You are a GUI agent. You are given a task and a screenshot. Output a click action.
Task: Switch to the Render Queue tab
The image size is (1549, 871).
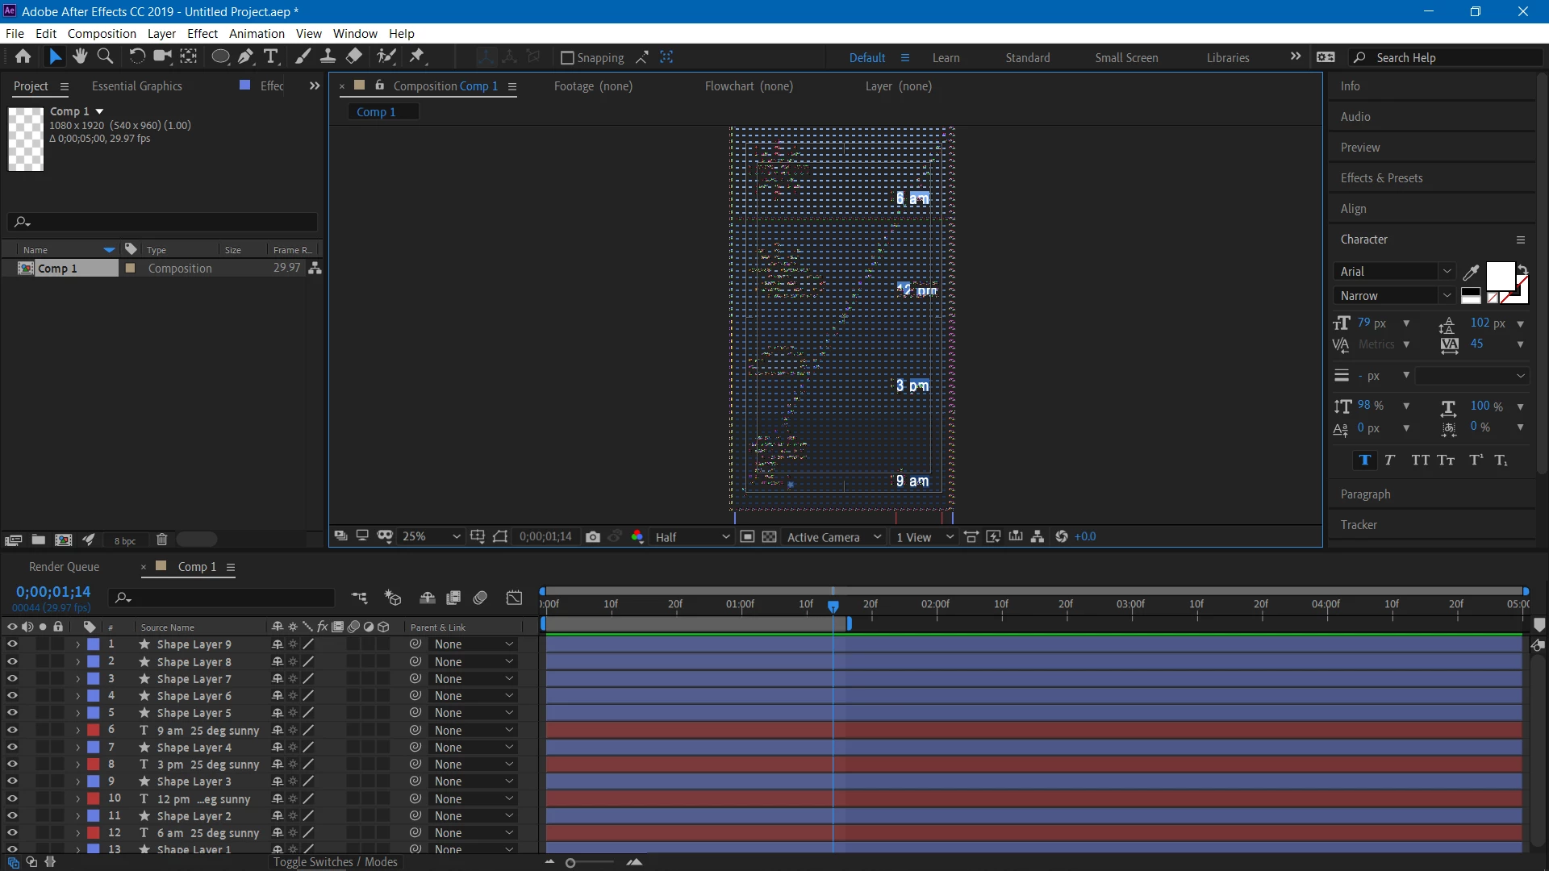tap(65, 567)
